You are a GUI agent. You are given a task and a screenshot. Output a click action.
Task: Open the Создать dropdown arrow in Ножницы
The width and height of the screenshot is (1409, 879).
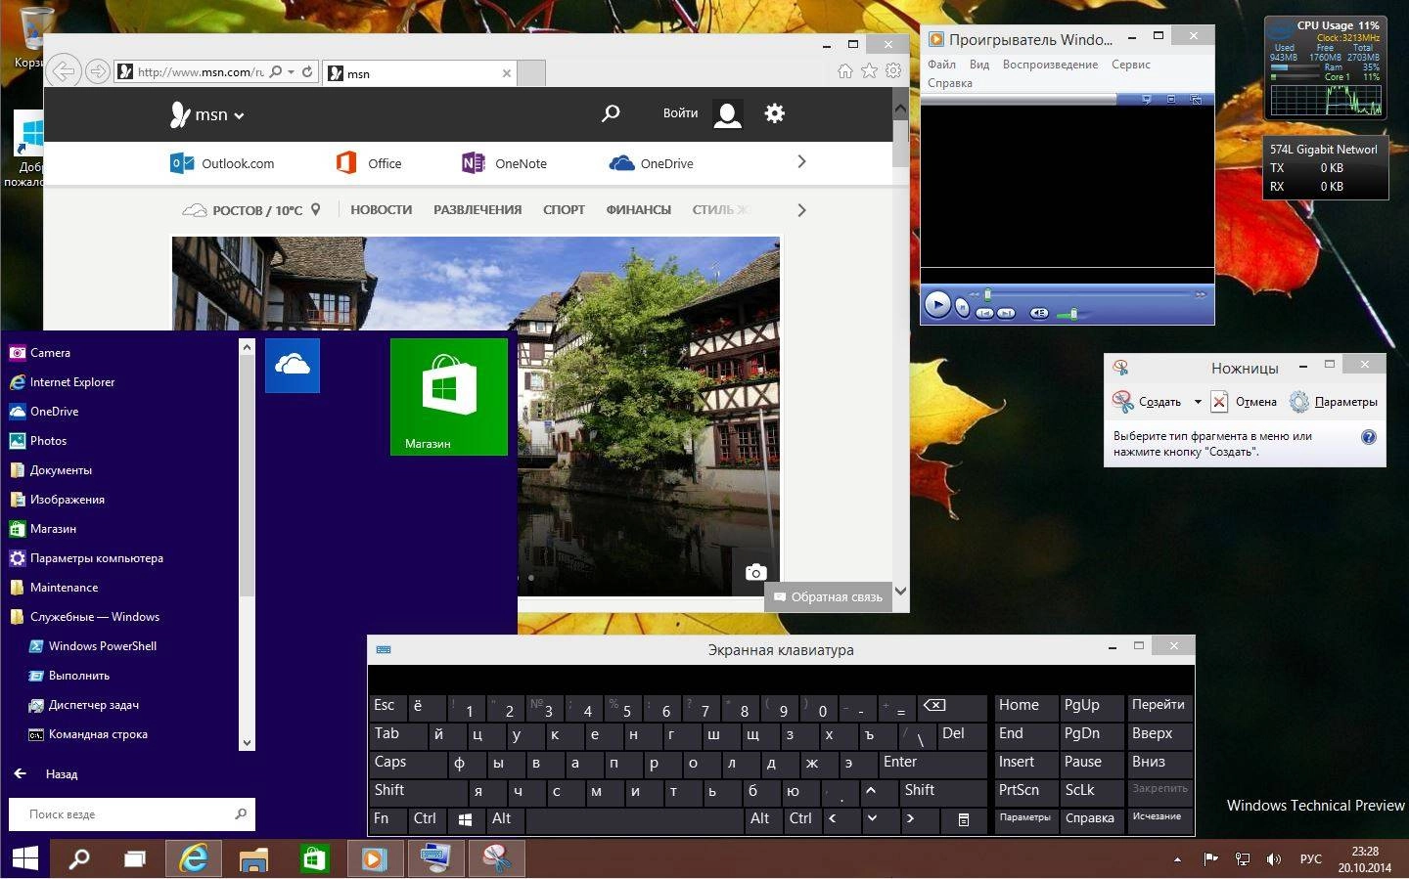pos(1198,402)
